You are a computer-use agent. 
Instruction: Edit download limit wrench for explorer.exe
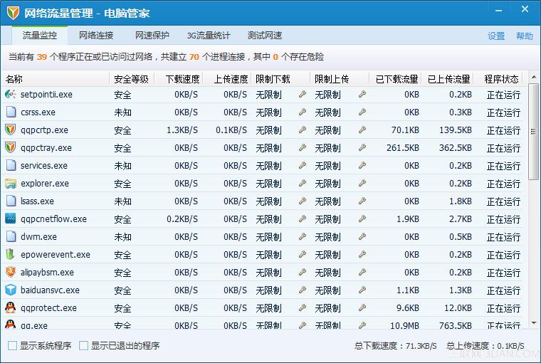click(x=303, y=183)
